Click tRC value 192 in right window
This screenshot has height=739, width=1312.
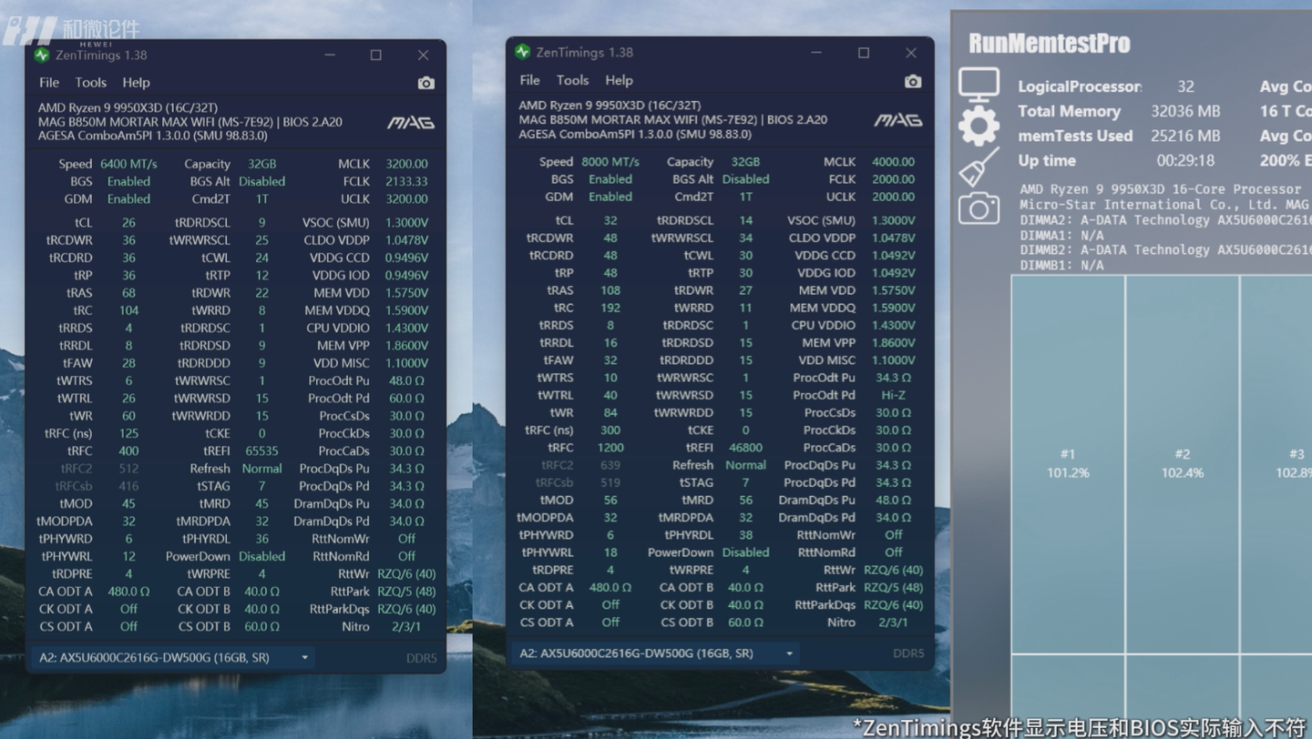(610, 308)
